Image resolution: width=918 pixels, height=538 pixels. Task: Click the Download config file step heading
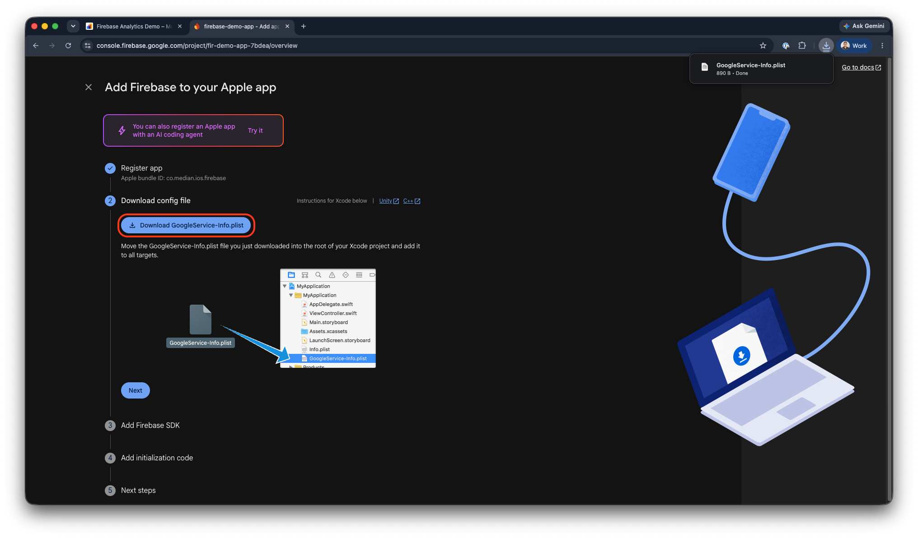coord(155,200)
